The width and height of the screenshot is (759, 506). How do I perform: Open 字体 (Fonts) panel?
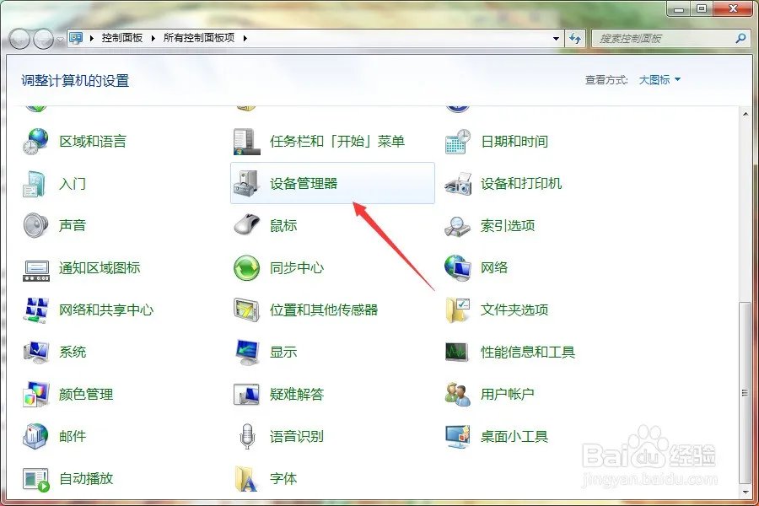coord(283,478)
